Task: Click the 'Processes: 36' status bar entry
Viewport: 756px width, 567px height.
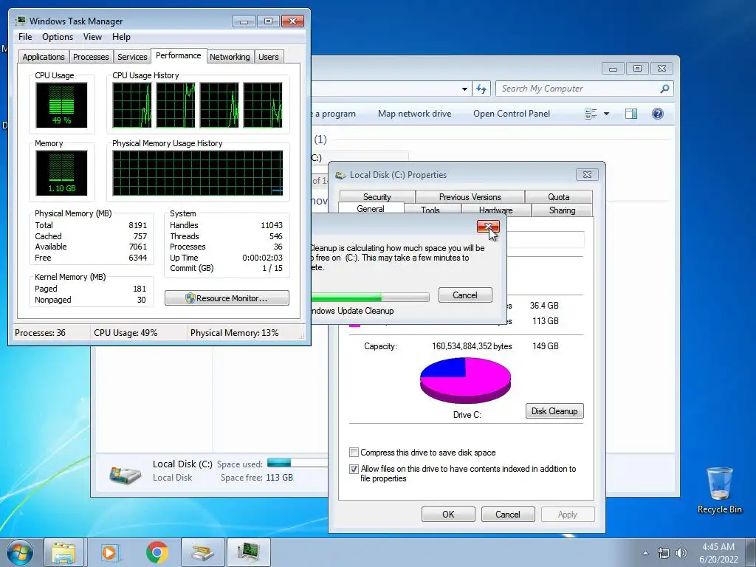Action: pos(40,333)
